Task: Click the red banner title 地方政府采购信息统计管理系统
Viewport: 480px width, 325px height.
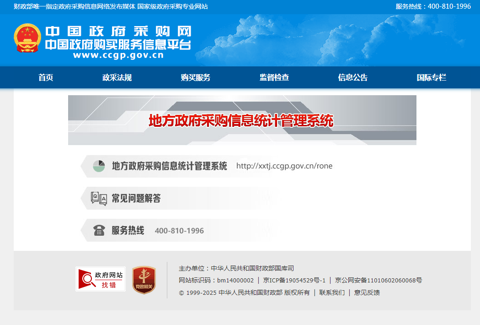Action: 241,120
